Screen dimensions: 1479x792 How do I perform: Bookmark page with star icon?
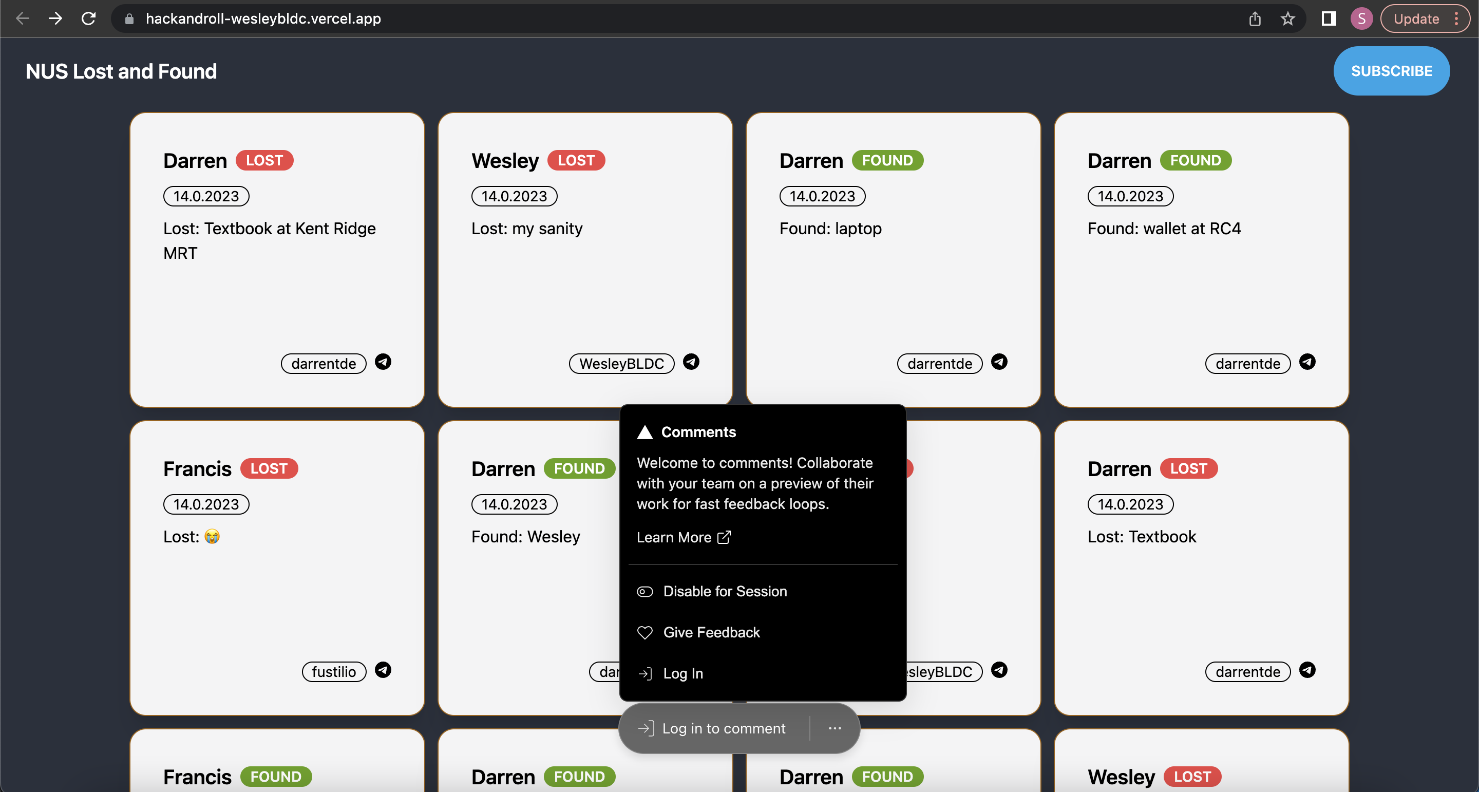pyautogui.click(x=1288, y=18)
